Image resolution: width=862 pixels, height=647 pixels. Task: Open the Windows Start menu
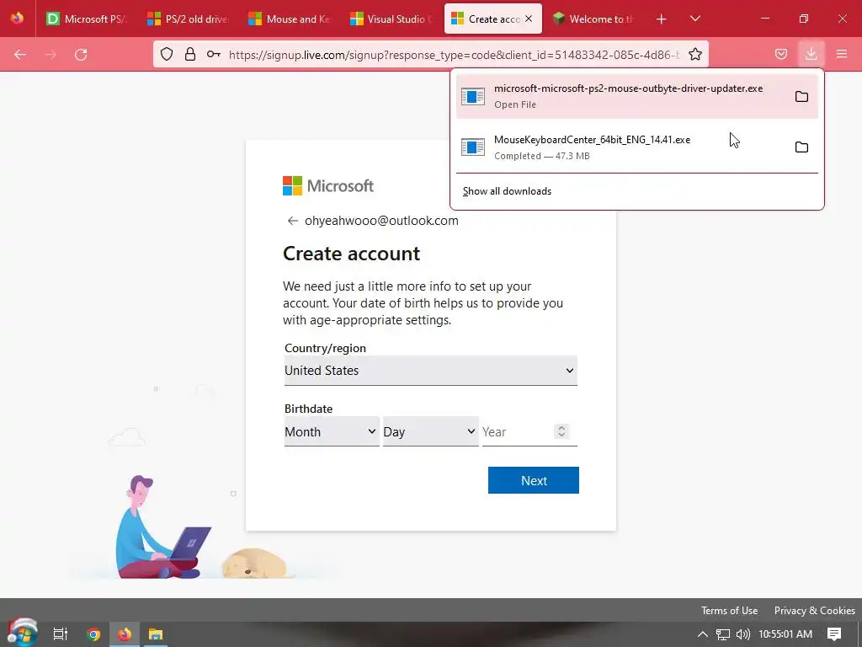click(22, 633)
